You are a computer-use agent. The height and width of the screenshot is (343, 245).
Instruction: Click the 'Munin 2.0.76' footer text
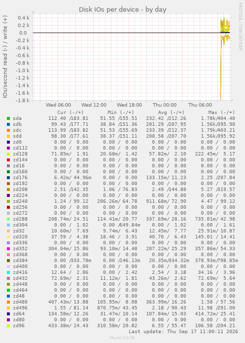click(122, 338)
